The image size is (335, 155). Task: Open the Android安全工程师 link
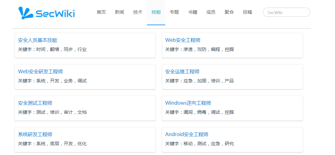(x=187, y=135)
